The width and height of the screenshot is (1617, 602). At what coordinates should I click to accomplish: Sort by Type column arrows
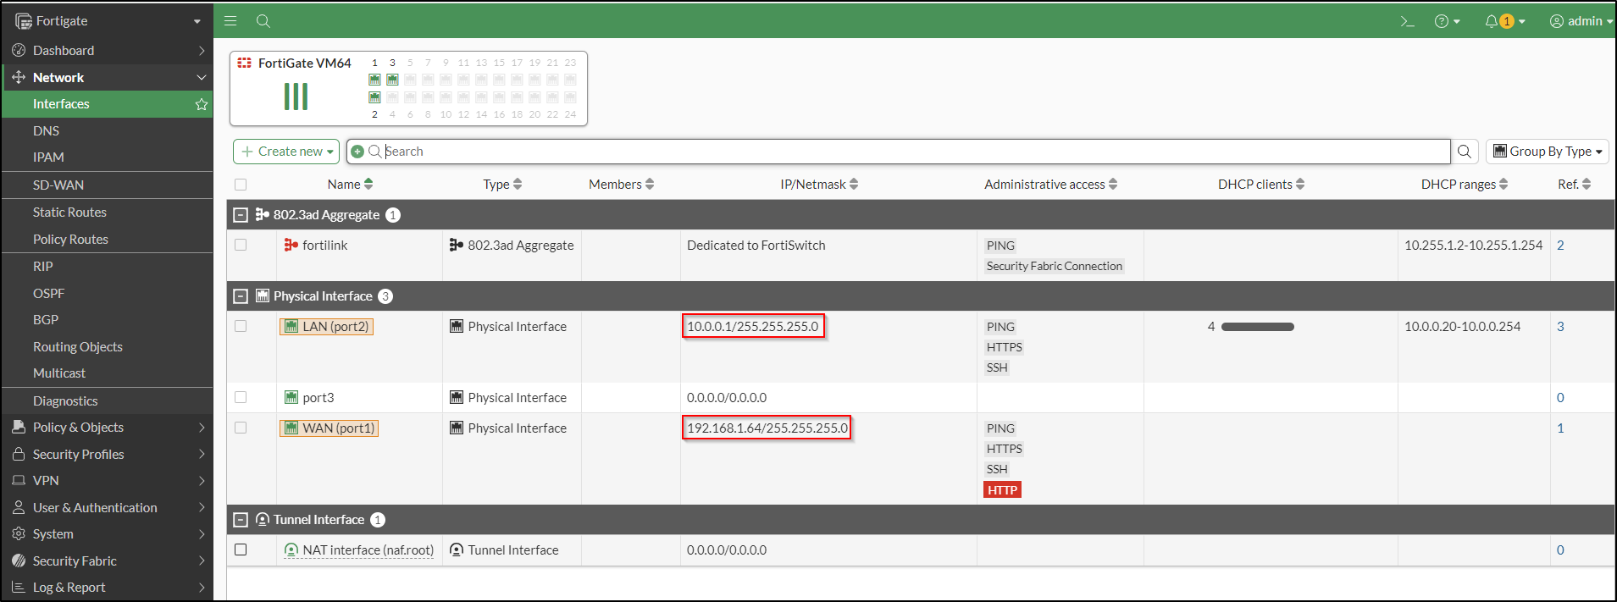click(518, 184)
